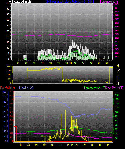Click the '1.1' rainfall scale value
Viewport: 125px width, 149px height.
pos(11,95)
